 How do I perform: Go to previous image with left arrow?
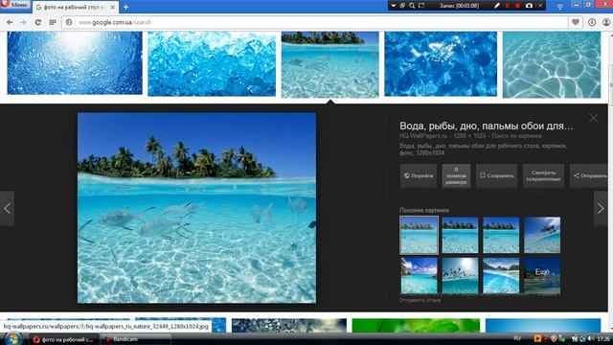coord(7,209)
